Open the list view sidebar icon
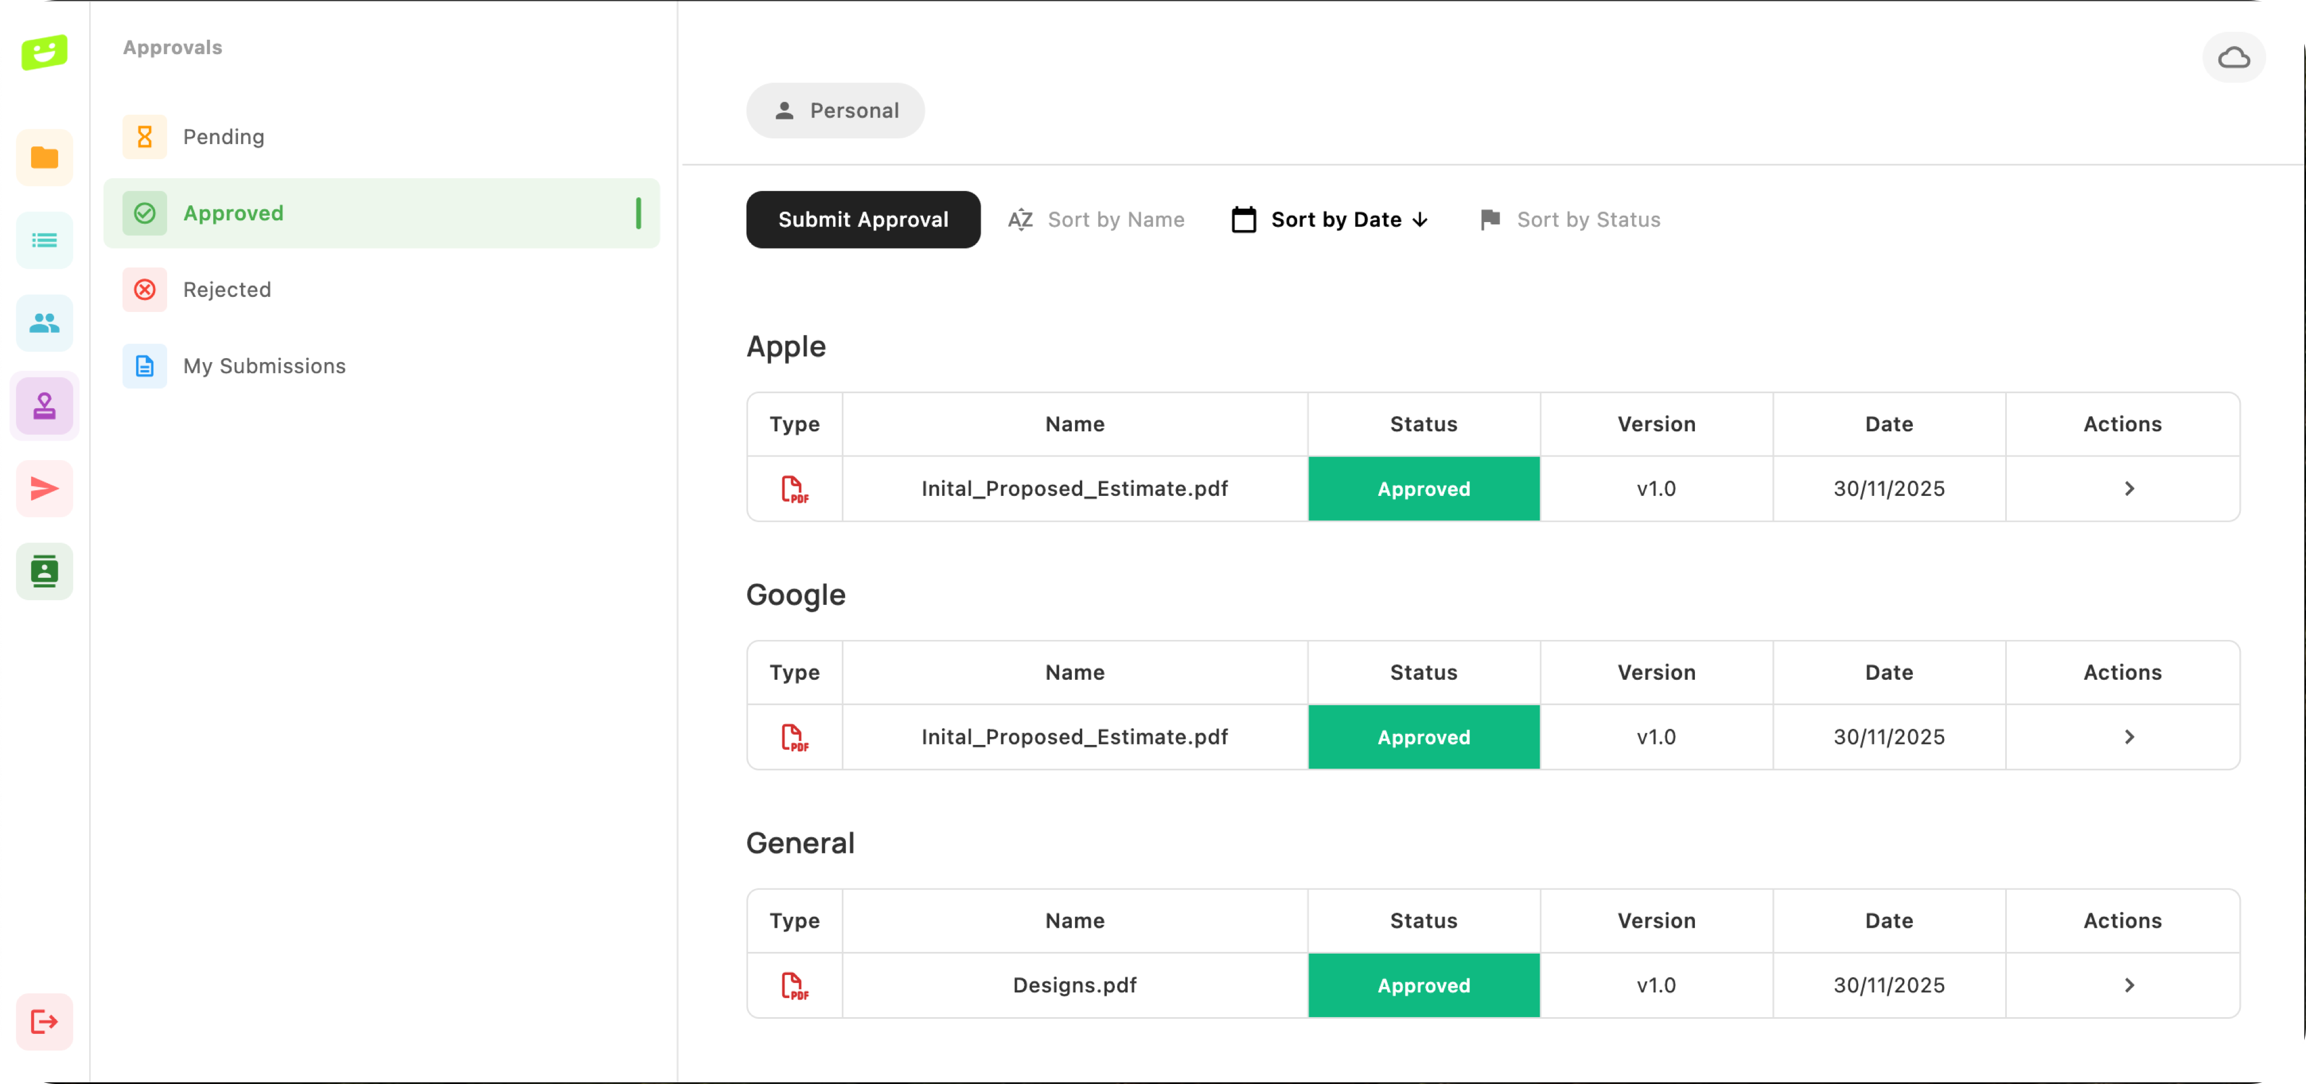The image size is (2306, 1084). [x=44, y=241]
